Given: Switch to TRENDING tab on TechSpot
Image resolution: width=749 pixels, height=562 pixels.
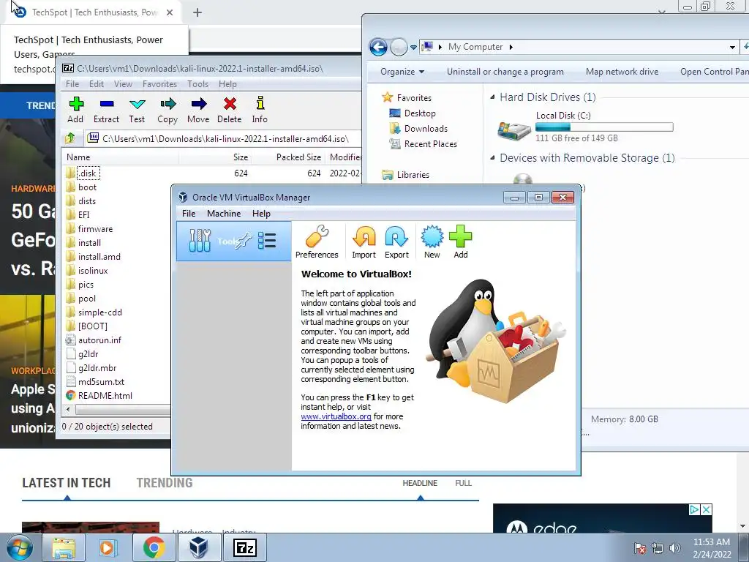Looking at the screenshot, I should click(x=165, y=483).
